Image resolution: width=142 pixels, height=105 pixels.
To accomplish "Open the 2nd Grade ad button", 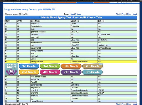I will click(29, 72).
